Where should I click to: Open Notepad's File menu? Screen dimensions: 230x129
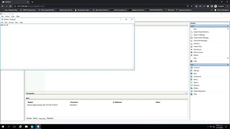click(x=2, y=22)
